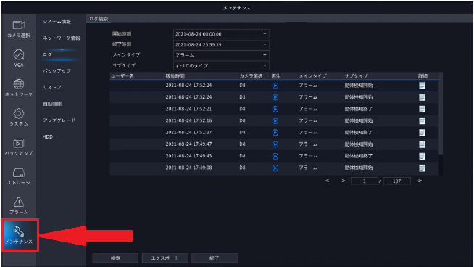Image resolution: width=474 pixels, height=267 pixels.
Task: Select リストア in the maintenance menu
Action: 52,87
